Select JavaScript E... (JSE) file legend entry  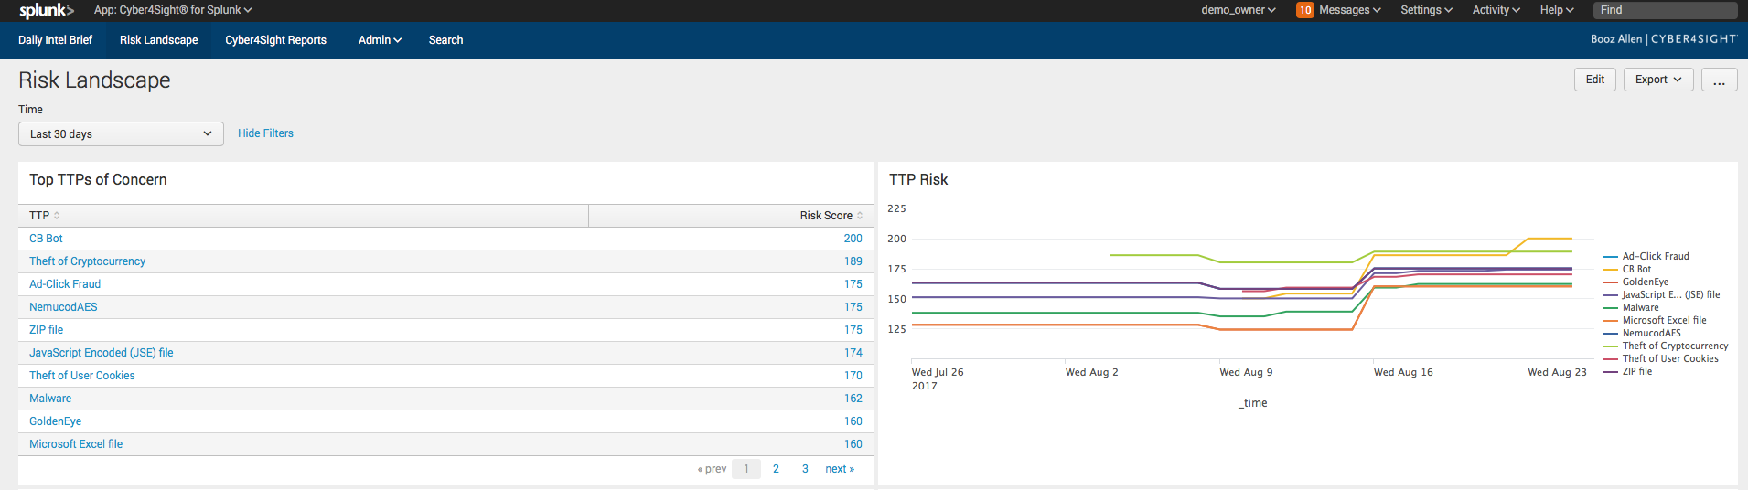[x=1662, y=295]
